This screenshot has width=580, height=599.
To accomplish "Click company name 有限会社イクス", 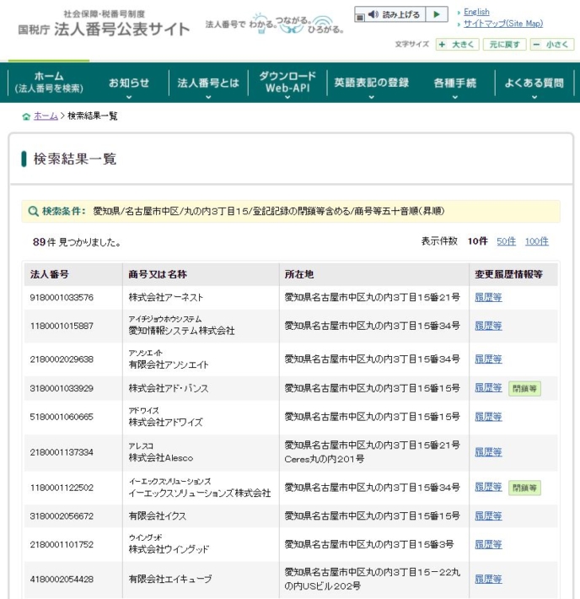I will tap(158, 516).
